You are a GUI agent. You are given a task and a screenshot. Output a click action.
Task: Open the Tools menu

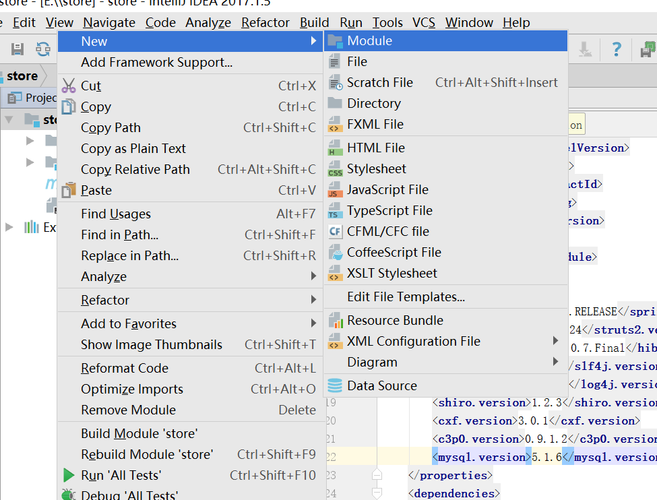coord(387,22)
